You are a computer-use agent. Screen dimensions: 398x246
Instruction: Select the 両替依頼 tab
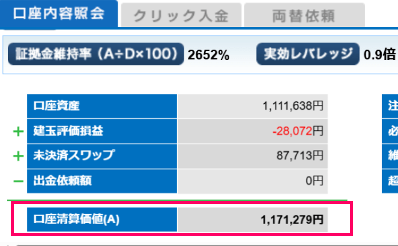pyautogui.click(x=304, y=16)
